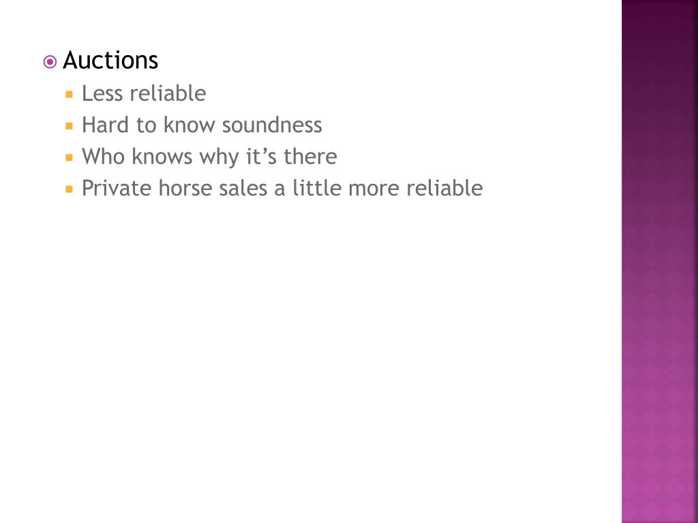This screenshot has width=698, height=523.
Task: Click the orange bullet before Private horse sales
Action: coord(69,189)
